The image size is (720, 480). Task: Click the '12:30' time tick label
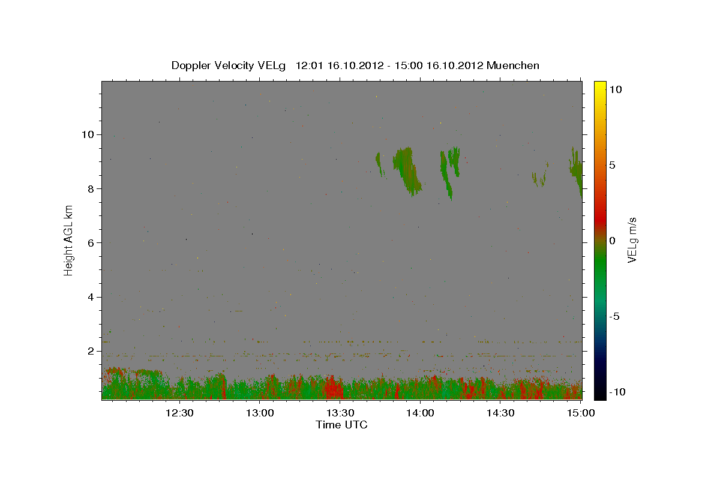click(179, 413)
